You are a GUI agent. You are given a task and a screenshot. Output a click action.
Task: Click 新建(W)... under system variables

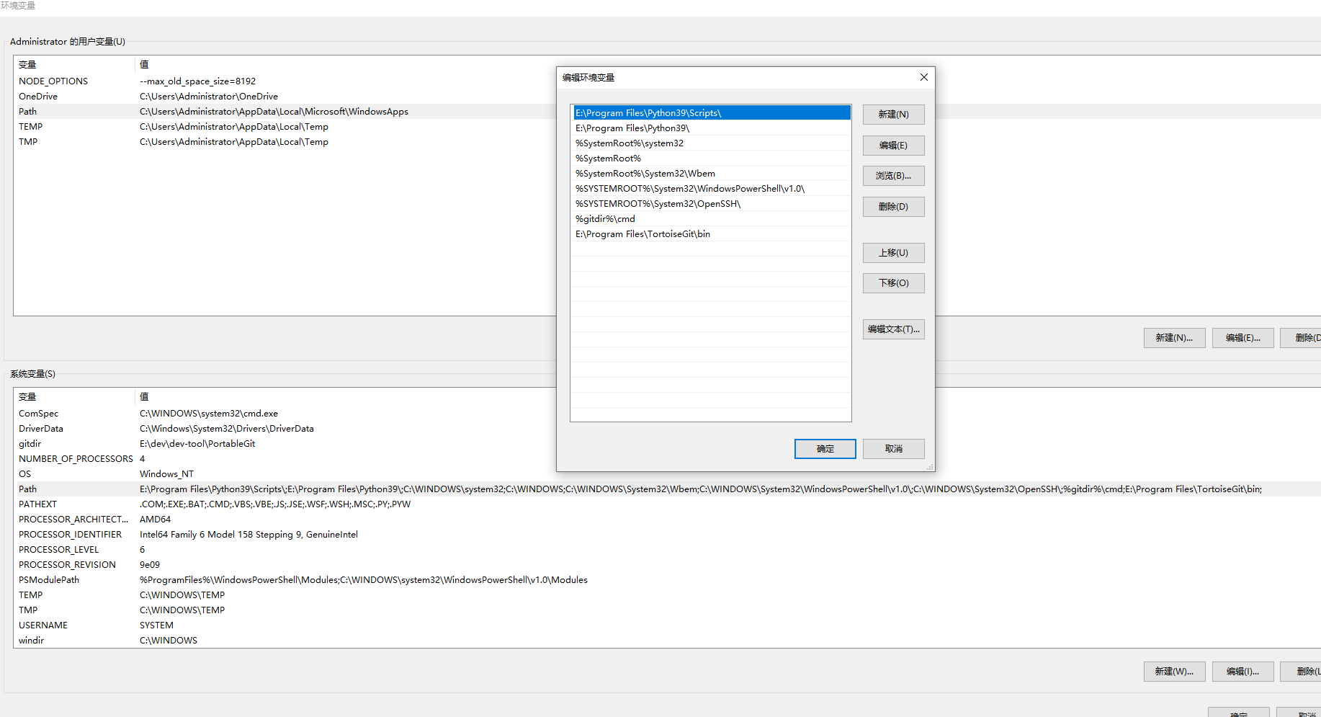[x=1174, y=672]
